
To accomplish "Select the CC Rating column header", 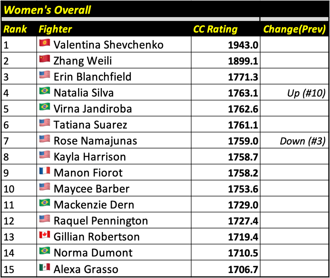I will [215, 29].
